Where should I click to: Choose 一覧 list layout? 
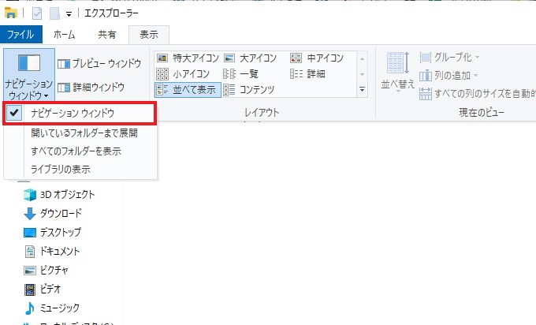click(x=241, y=74)
